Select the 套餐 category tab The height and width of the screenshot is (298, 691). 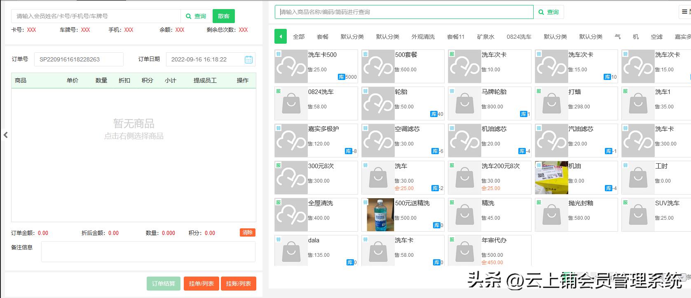pyautogui.click(x=323, y=37)
